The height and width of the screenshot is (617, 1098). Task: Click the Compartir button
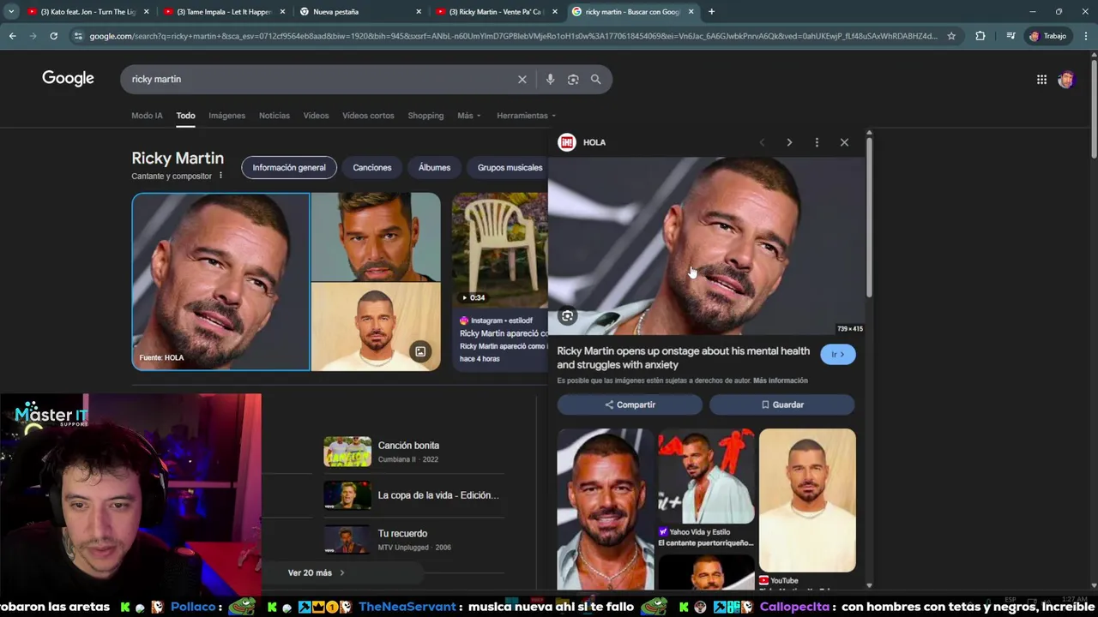(x=630, y=404)
